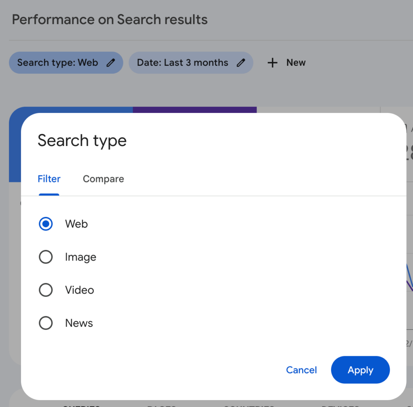Click the plus icon beside New
This screenshot has width=413, height=407.
[x=272, y=63]
